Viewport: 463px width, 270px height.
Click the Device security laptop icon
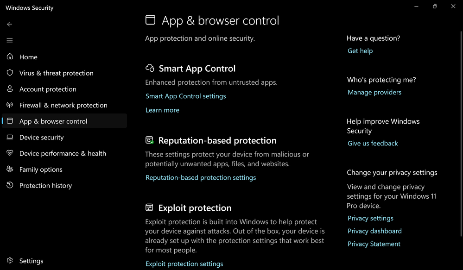click(x=10, y=138)
